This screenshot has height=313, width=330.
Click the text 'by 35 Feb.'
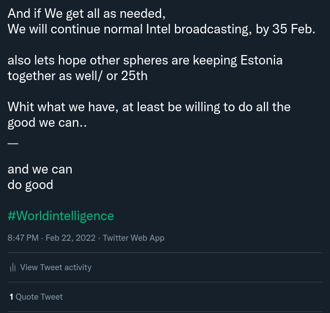pyautogui.click(x=286, y=29)
